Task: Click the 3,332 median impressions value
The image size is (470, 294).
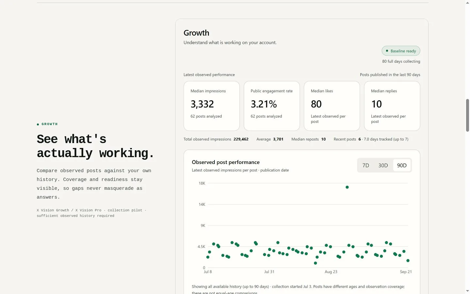Action: (x=202, y=104)
